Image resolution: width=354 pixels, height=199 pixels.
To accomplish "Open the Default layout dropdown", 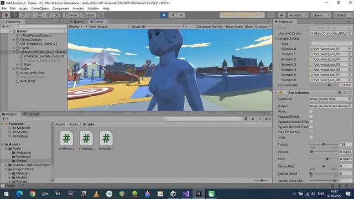I will pyautogui.click(x=343, y=15).
